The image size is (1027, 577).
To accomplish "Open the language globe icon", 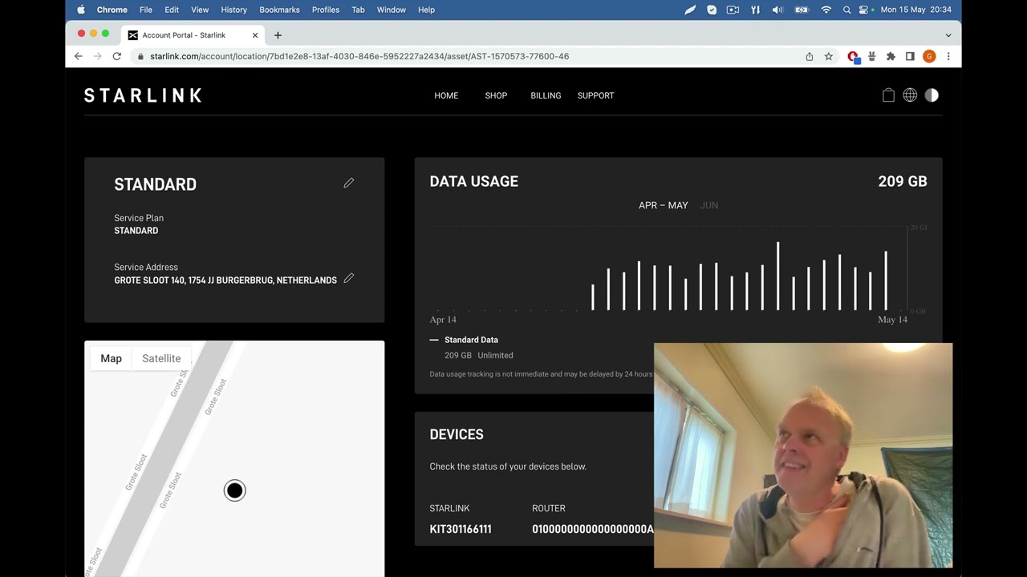I will click(x=910, y=95).
